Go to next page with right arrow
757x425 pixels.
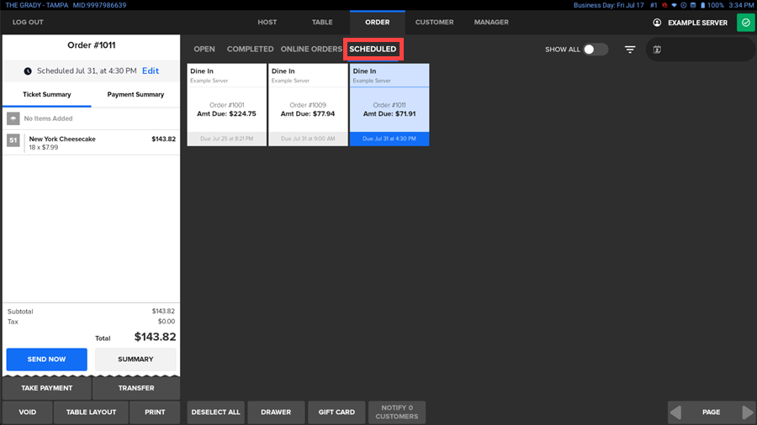point(748,412)
